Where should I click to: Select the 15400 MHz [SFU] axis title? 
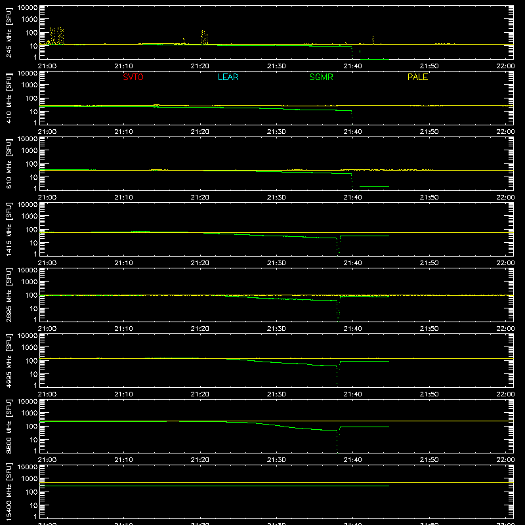coord(9,492)
